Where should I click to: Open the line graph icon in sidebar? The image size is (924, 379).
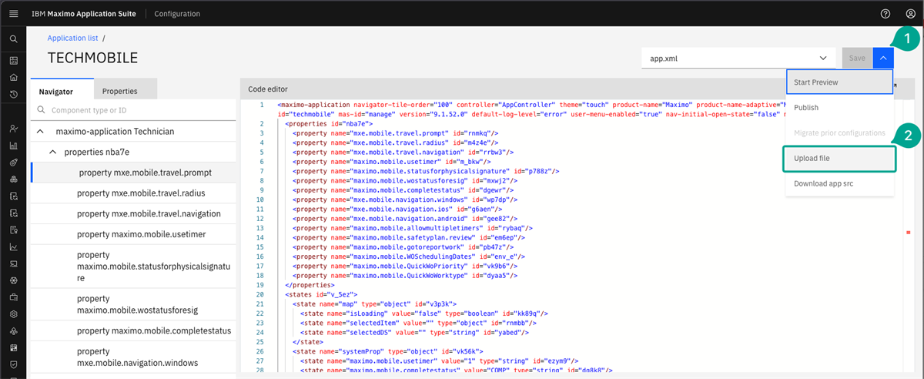pyautogui.click(x=13, y=247)
